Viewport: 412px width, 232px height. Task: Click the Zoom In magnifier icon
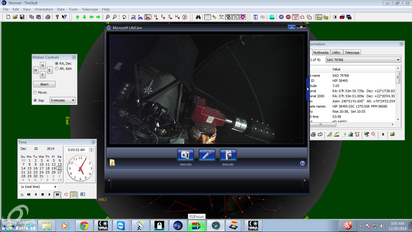click(108, 17)
